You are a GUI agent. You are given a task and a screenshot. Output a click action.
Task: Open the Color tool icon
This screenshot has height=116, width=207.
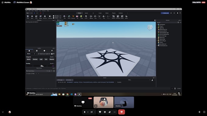point(95,17)
